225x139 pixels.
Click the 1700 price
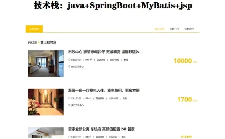(x=184, y=99)
